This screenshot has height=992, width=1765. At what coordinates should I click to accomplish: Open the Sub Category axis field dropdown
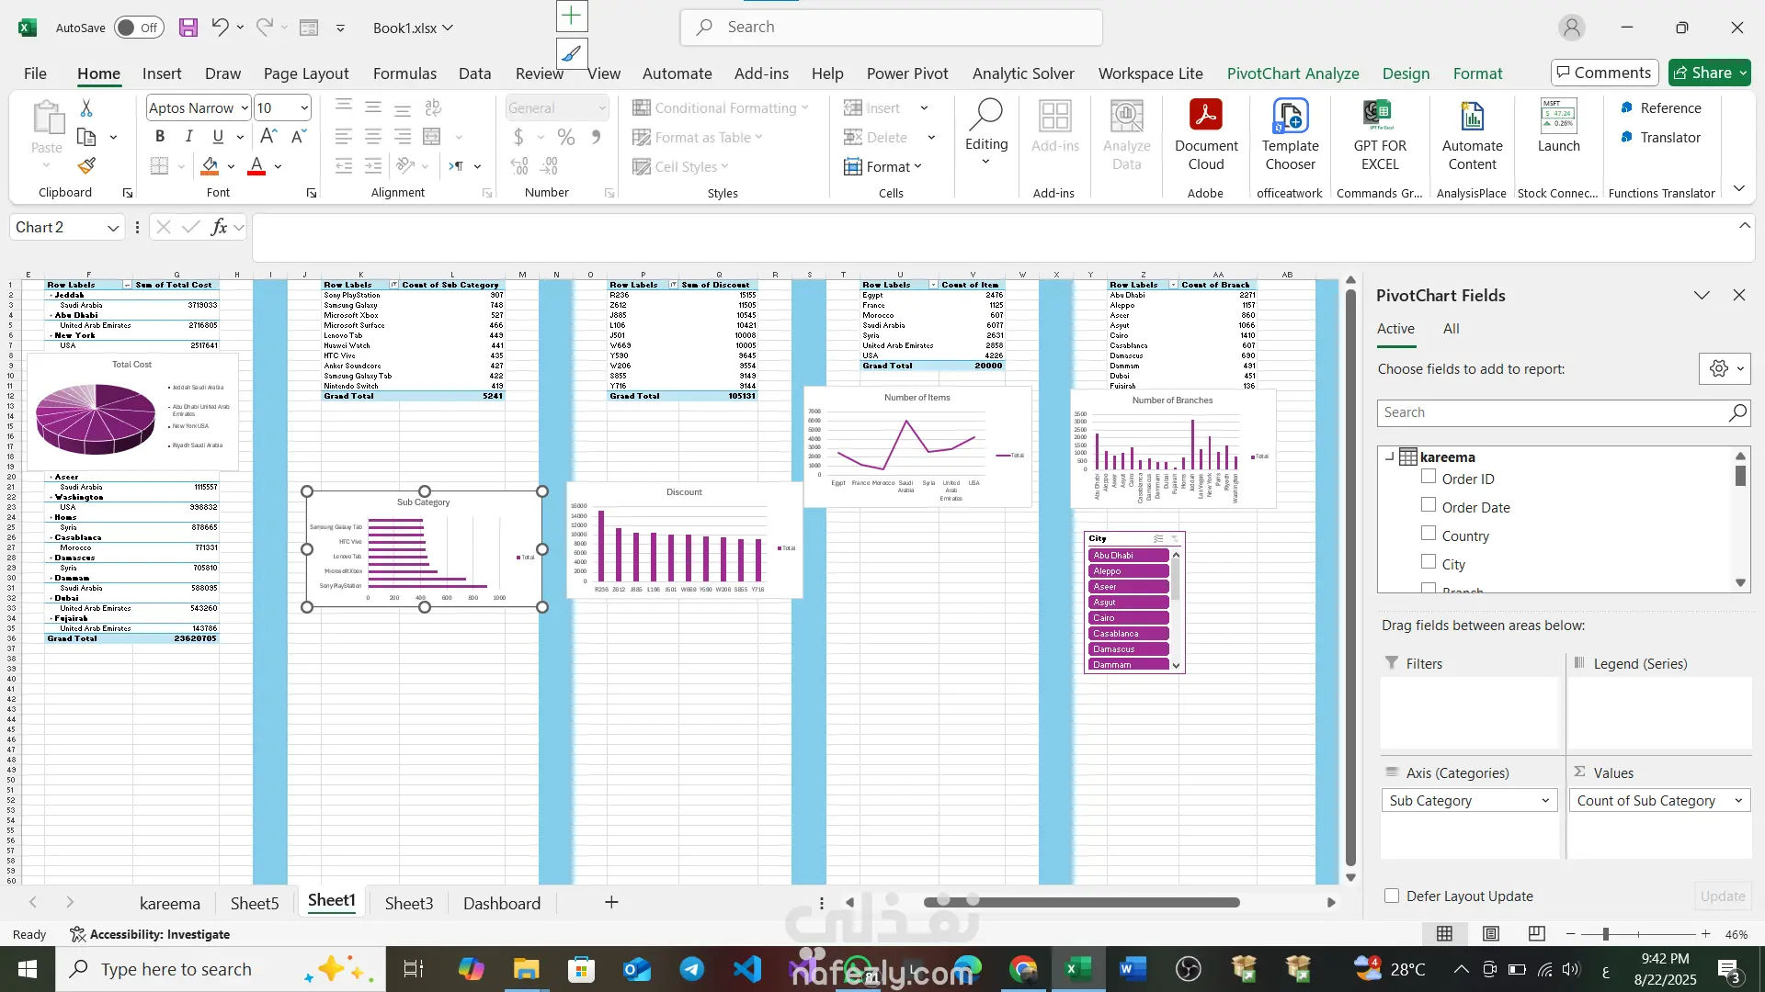1545,801
